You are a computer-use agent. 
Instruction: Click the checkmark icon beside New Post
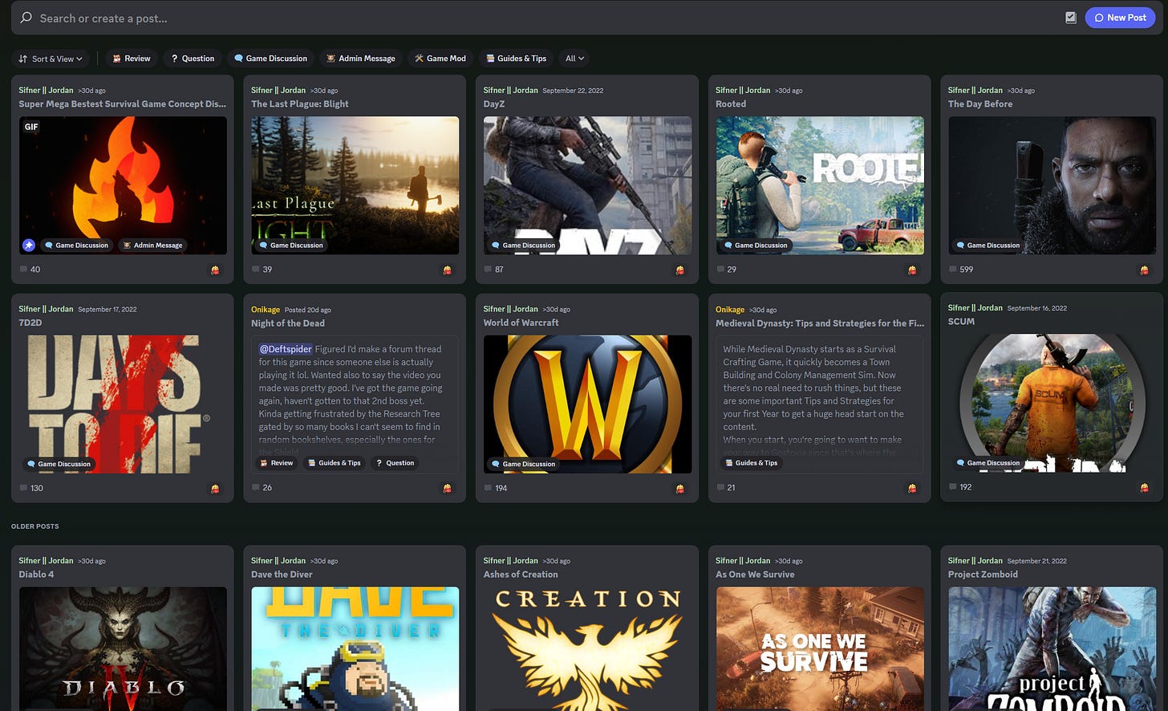tap(1071, 18)
